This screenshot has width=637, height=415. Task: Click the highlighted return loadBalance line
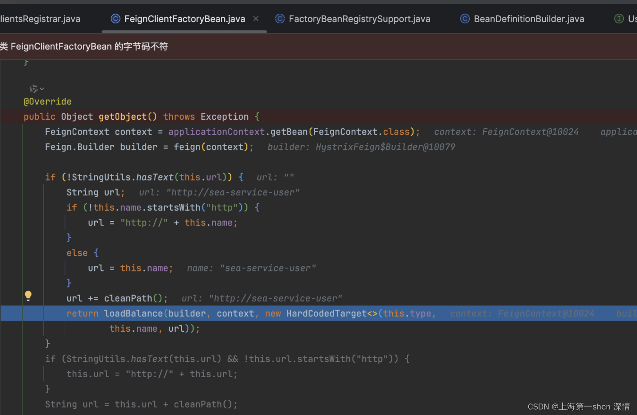[318, 313]
